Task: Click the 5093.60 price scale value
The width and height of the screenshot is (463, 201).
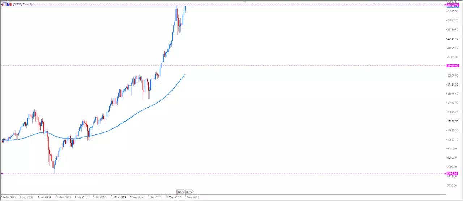Action: tap(453, 185)
